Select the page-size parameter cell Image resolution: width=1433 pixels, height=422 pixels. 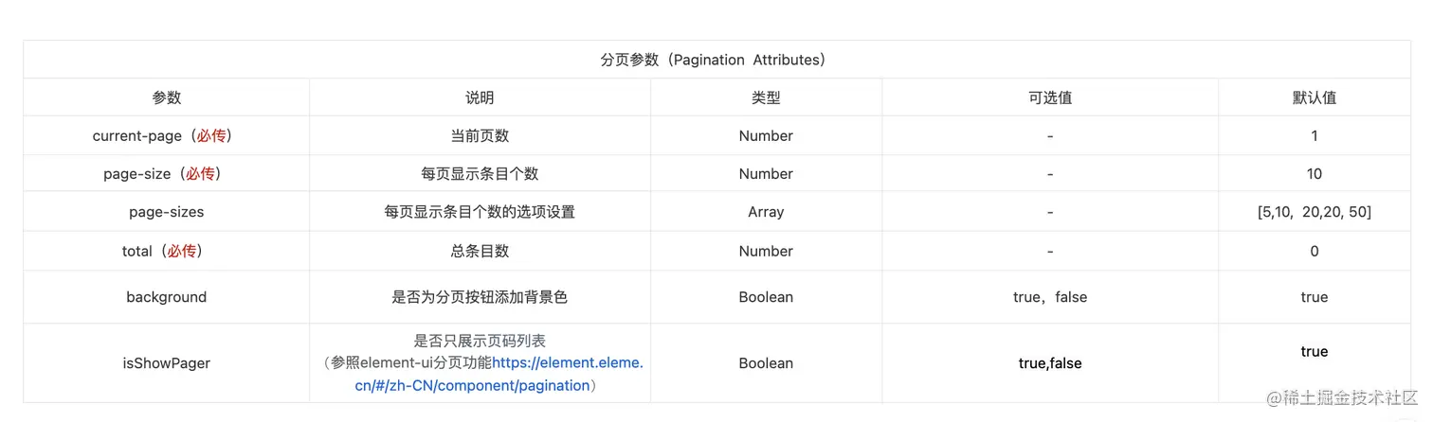pos(167,174)
